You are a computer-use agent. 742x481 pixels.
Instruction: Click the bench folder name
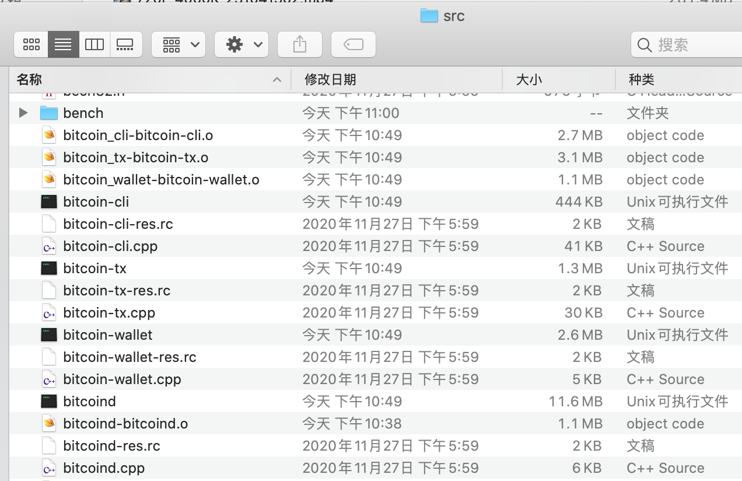[83, 113]
